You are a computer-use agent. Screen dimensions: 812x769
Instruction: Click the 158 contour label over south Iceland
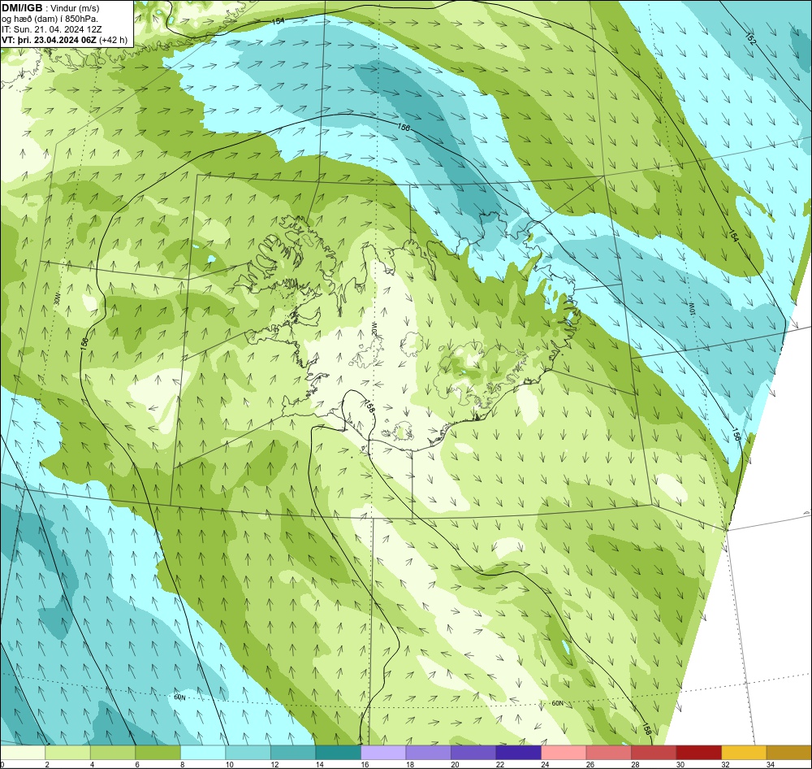[369, 406]
